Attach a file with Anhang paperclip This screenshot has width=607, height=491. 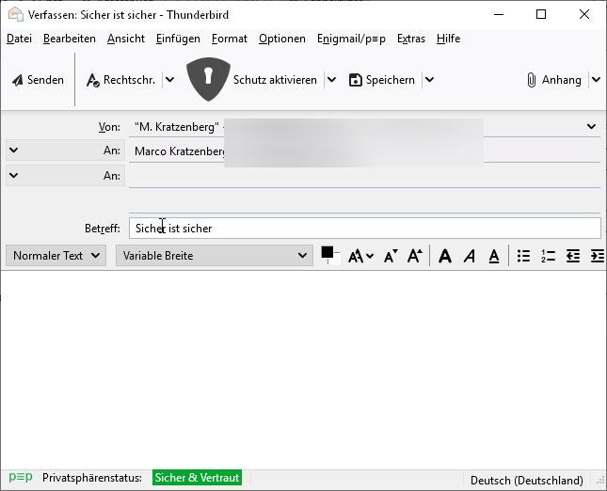[x=554, y=80]
